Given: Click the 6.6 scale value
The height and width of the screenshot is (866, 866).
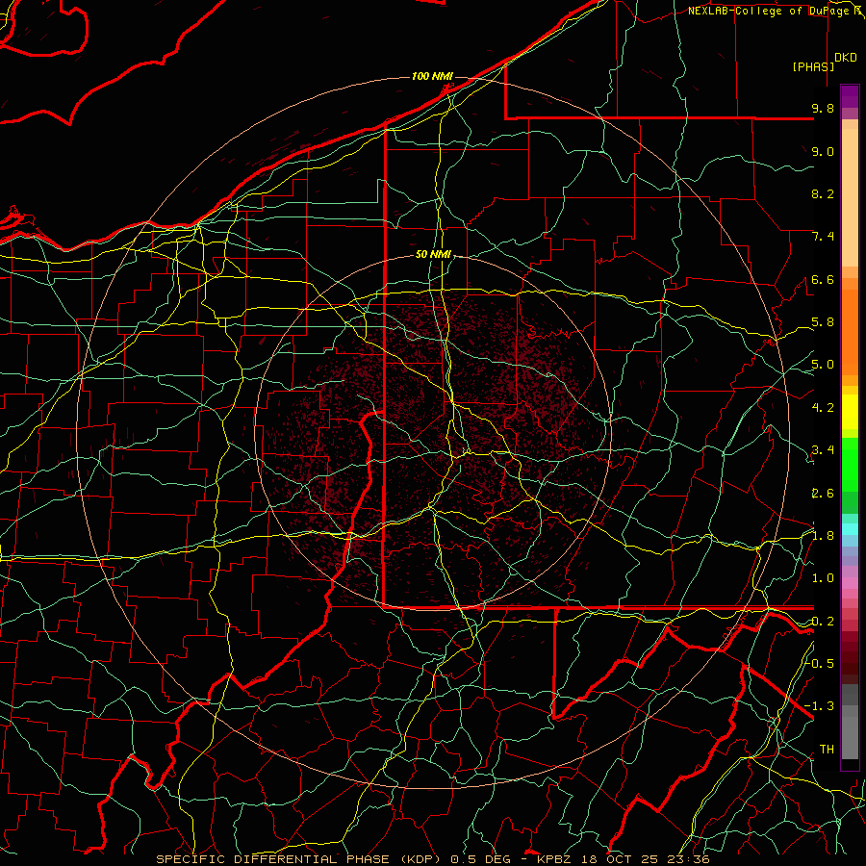Looking at the screenshot, I should point(823,279).
